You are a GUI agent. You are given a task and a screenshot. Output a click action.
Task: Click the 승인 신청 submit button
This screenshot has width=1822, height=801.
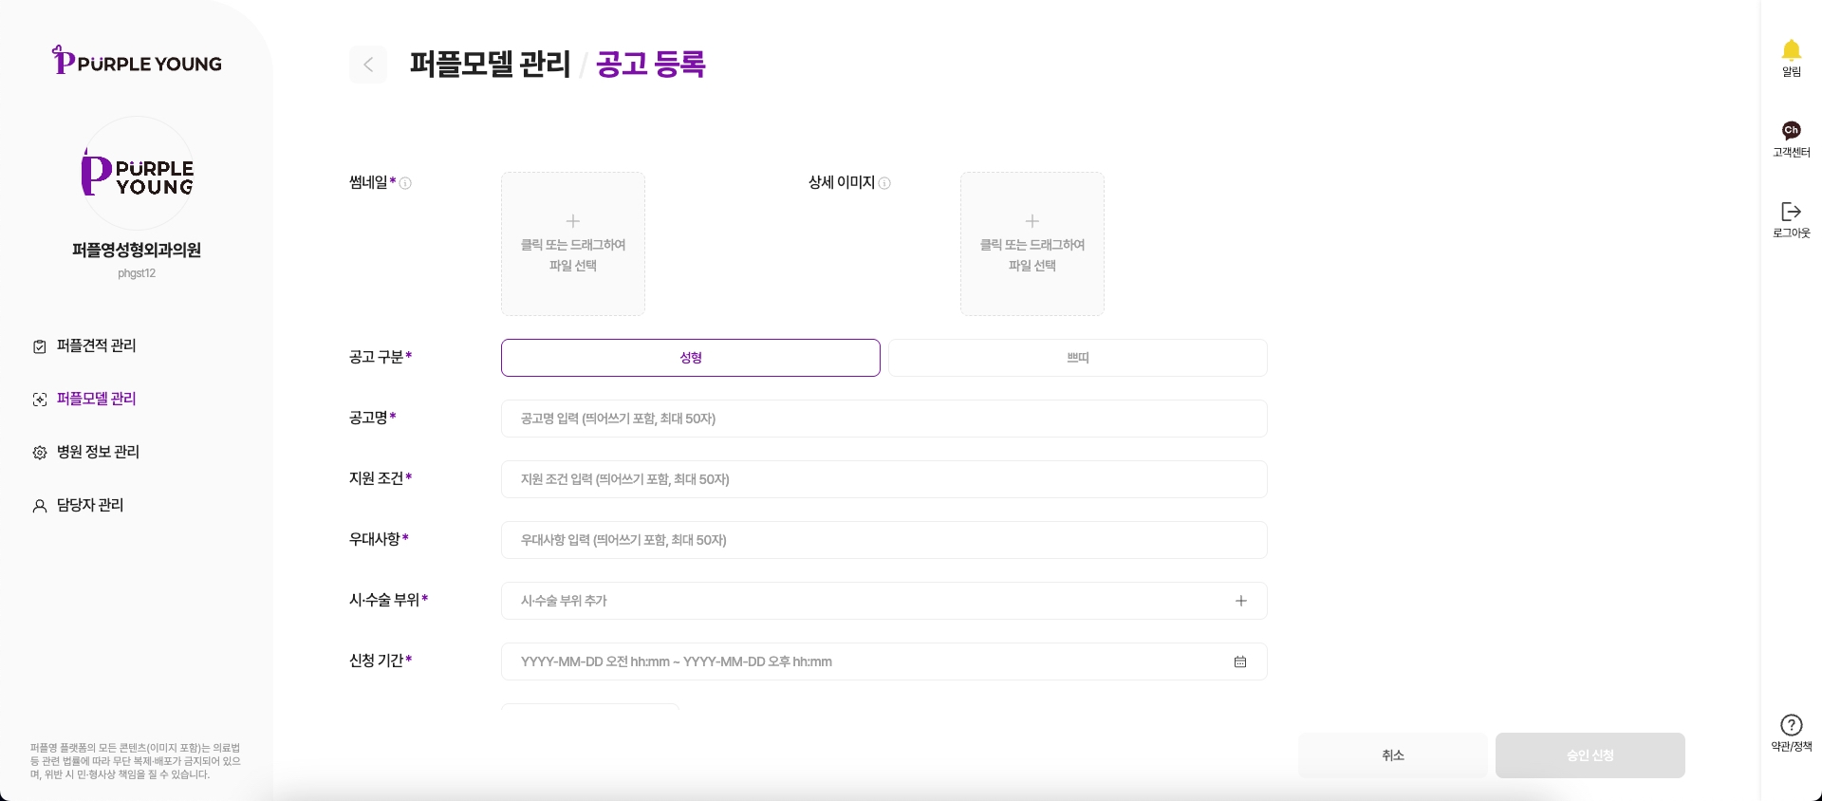(1590, 755)
